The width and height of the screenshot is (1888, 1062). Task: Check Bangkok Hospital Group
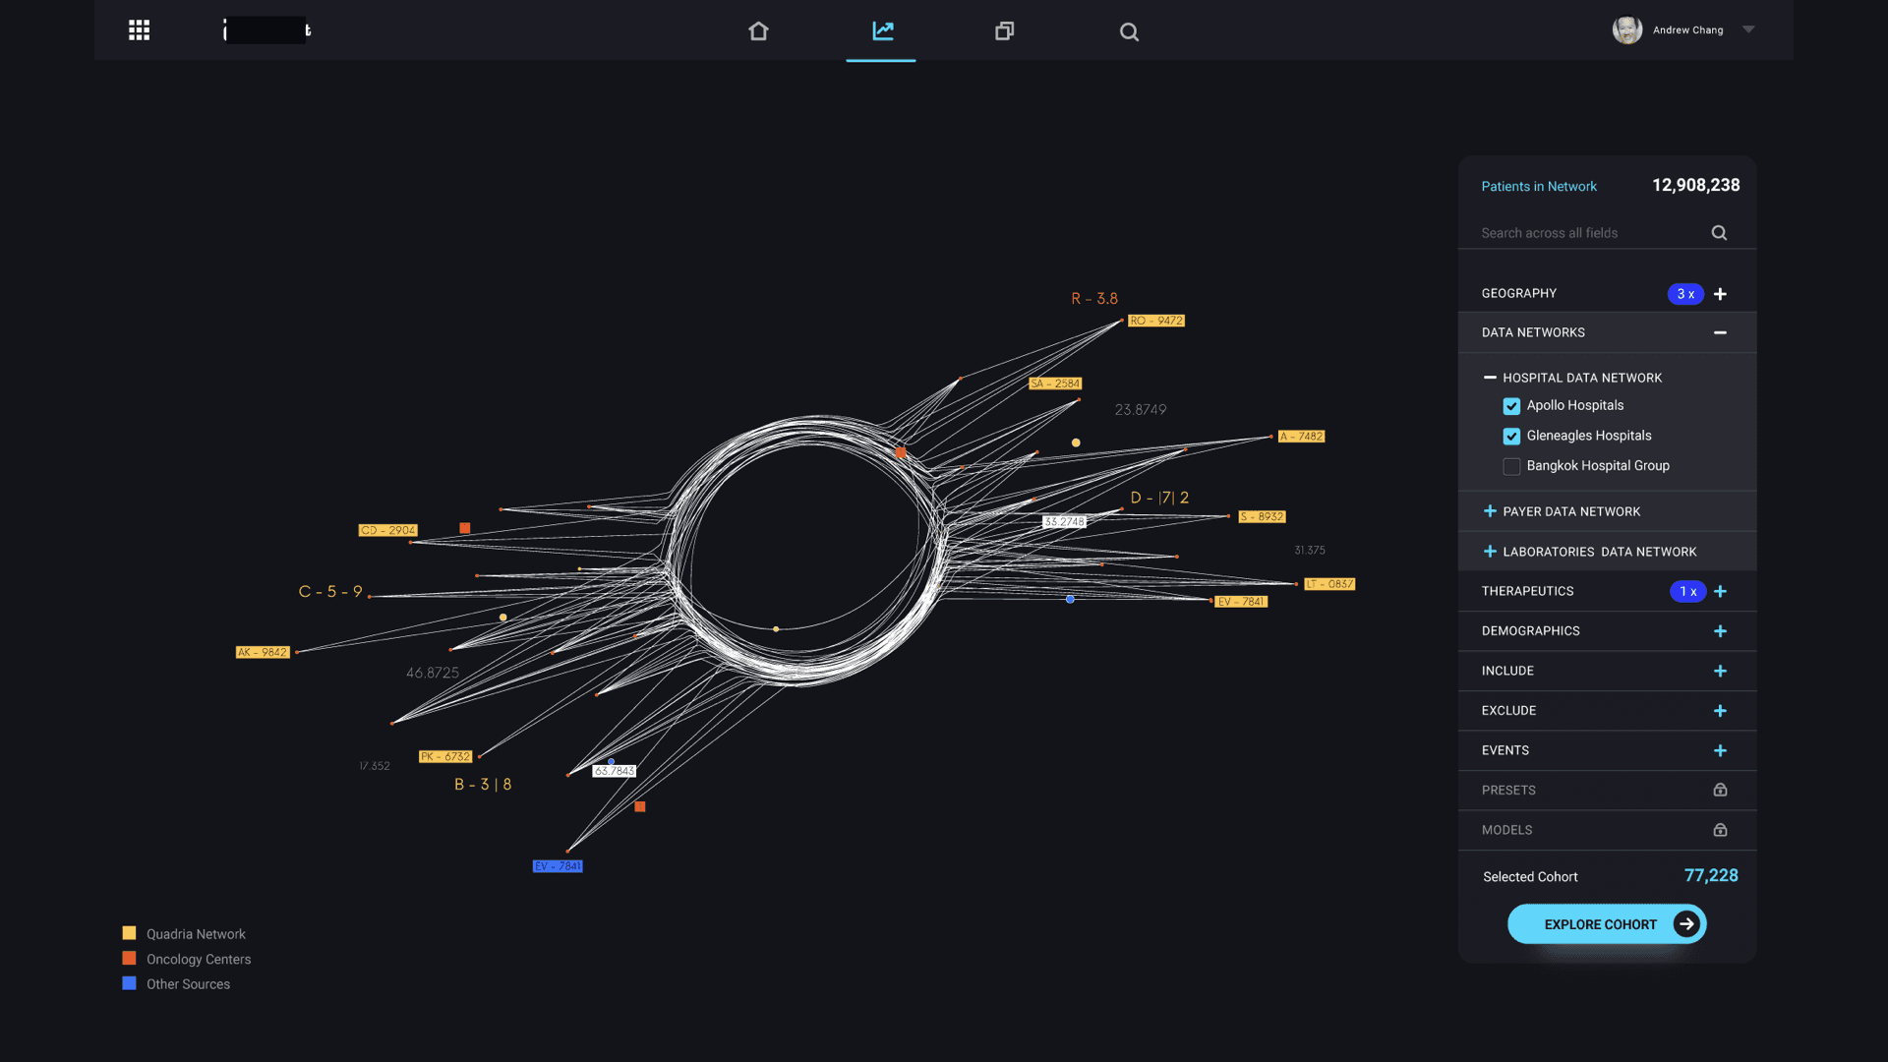tap(1511, 467)
